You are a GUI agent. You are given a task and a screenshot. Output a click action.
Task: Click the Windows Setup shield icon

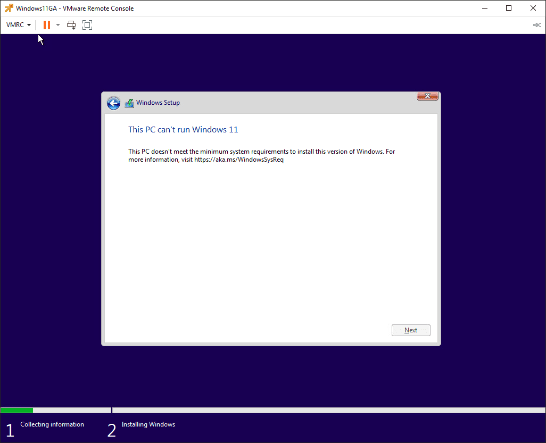[x=129, y=103]
